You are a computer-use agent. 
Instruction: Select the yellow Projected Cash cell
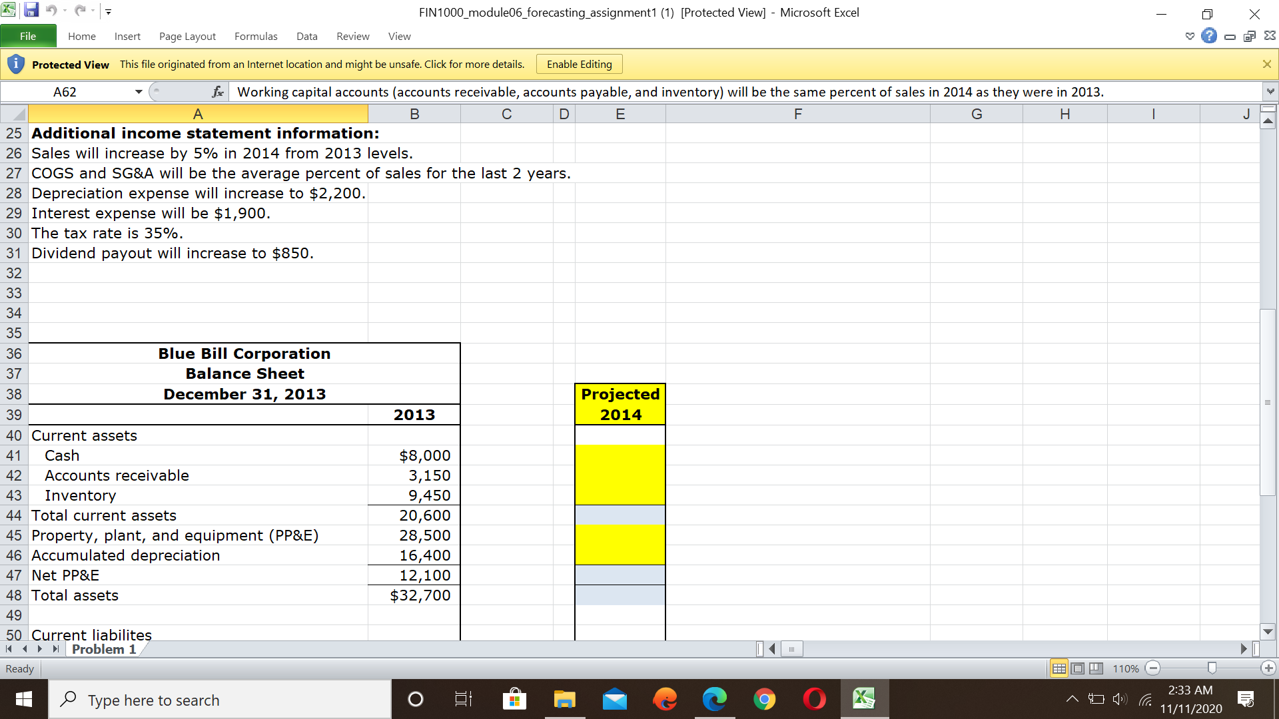tap(620, 455)
